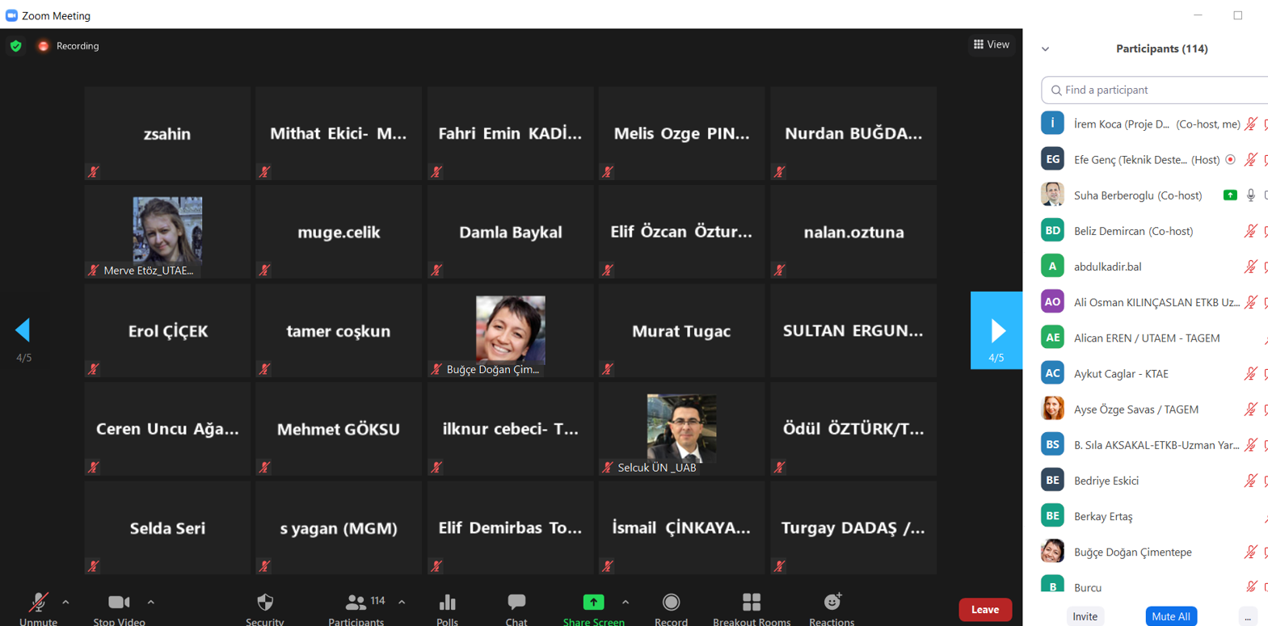
Task: Stop video with the camera button
Action: coord(119,603)
